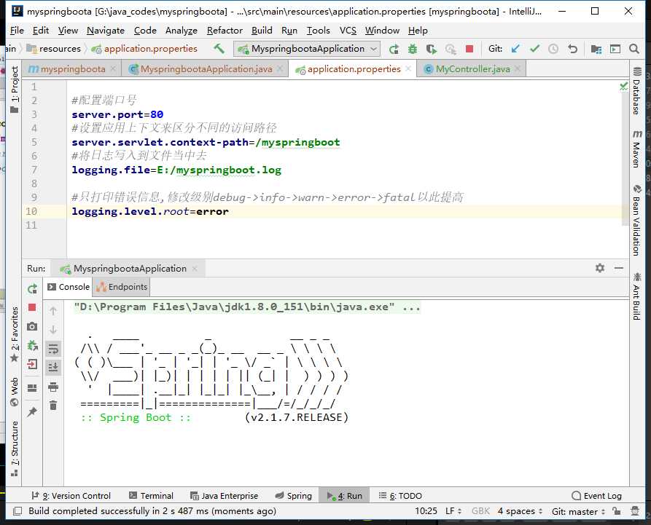Open the Database side panel

(637, 91)
